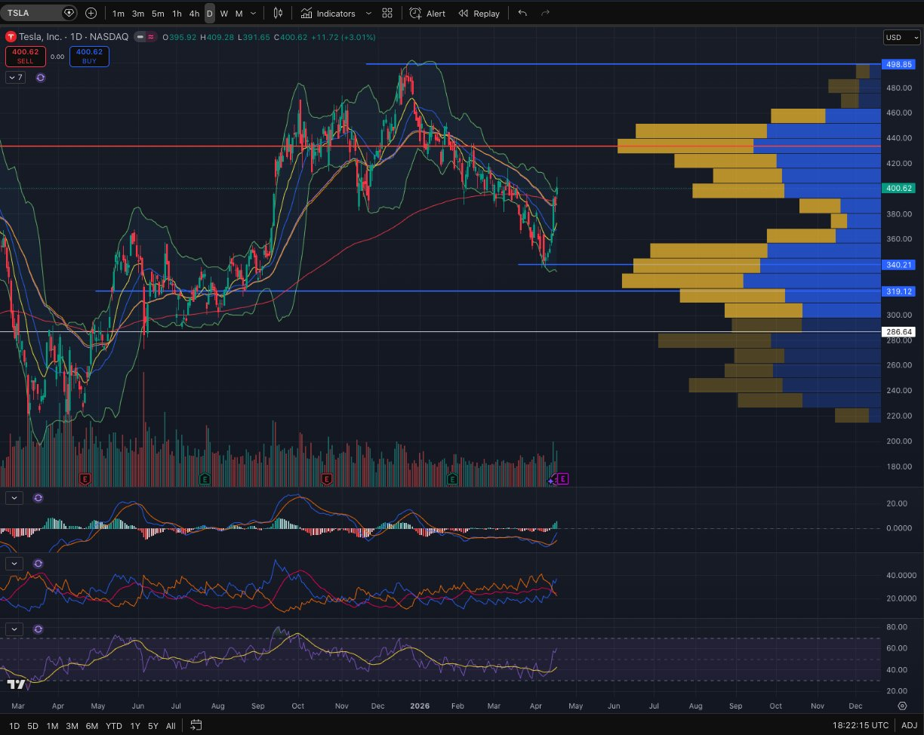Select the 5m timeframe
This screenshot has width=924, height=735.
158,14
